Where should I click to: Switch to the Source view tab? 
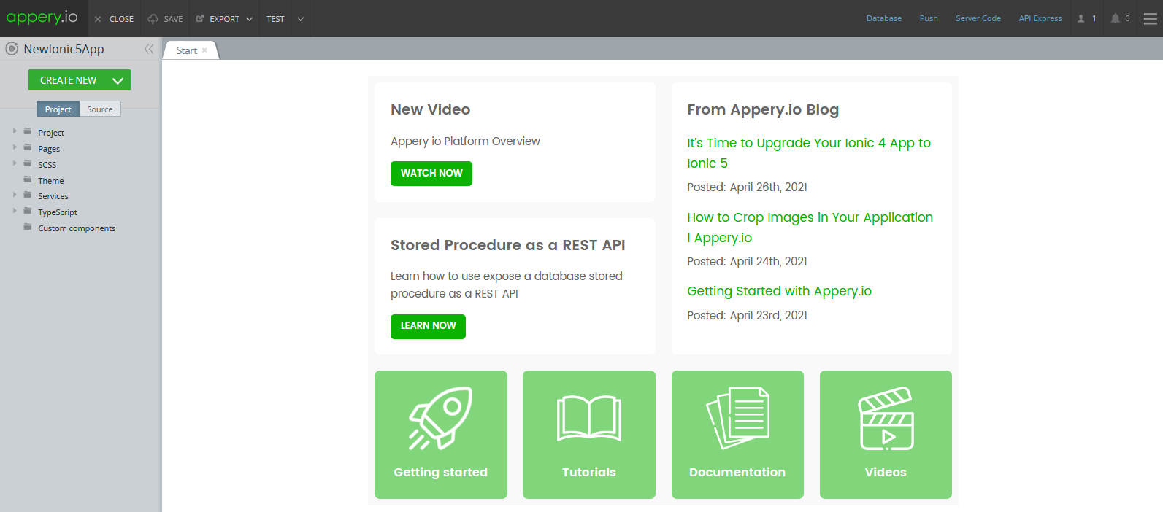(x=100, y=109)
